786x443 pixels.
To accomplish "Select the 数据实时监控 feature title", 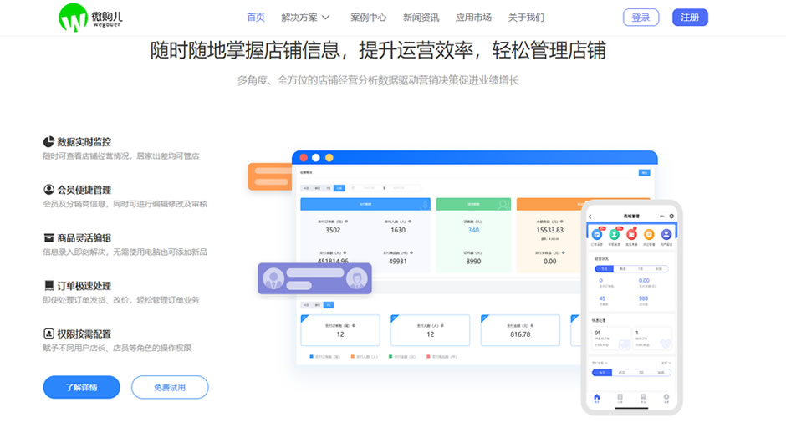I will (x=84, y=142).
